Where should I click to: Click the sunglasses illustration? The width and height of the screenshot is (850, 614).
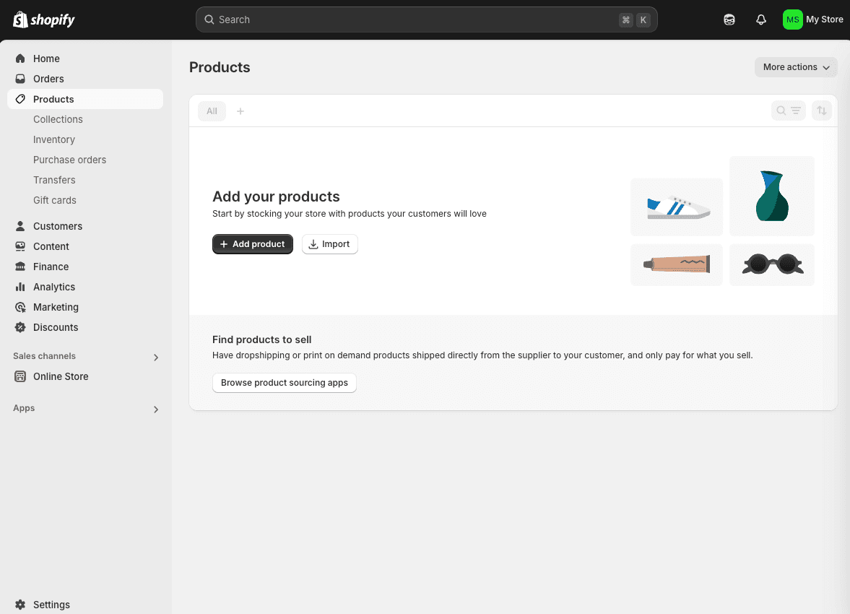click(x=772, y=264)
